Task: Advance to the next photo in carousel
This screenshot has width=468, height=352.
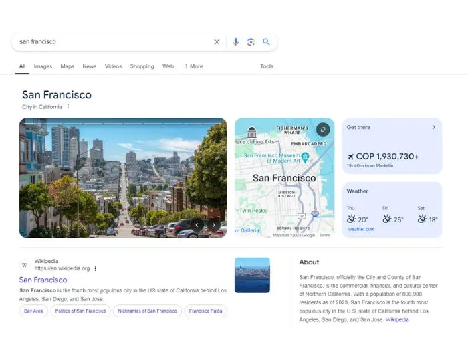Action: [214, 225]
